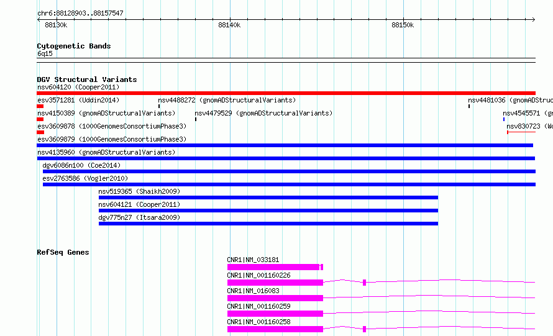This screenshot has width=553, height=336.
Task: Select the magenta NM_001160258 exon bar
Action: [x=275, y=329]
